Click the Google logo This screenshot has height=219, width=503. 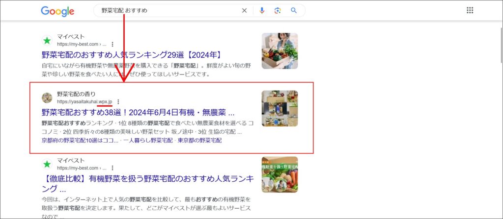(x=57, y=11)
